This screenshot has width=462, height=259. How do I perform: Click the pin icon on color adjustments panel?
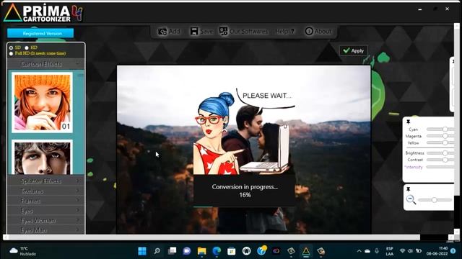click(x=409, y=122)
